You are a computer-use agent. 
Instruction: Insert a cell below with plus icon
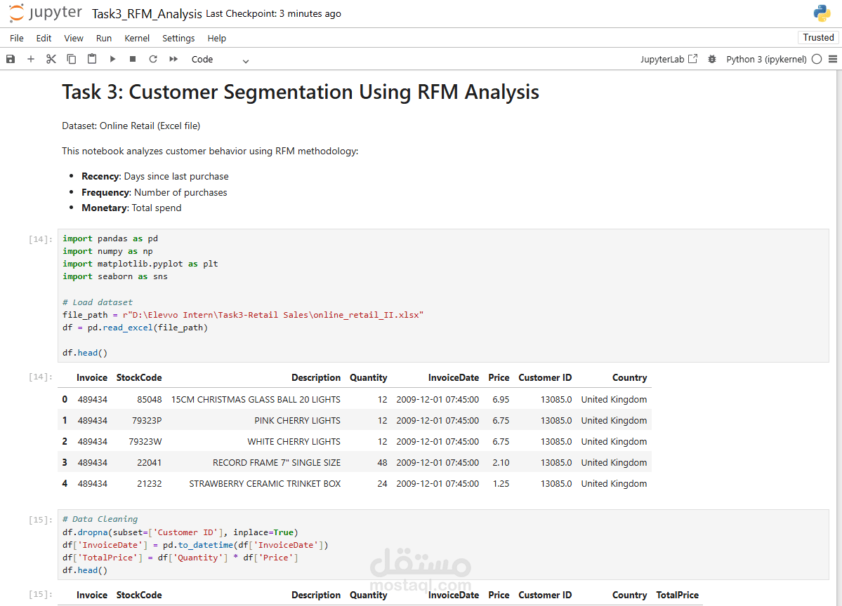point(31,60)
